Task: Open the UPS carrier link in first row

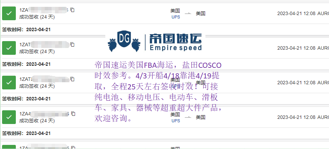Action: (x=176, y=17)
